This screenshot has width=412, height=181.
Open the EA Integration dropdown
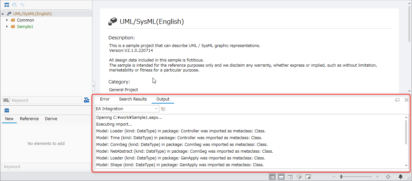(x=127, y=109)
